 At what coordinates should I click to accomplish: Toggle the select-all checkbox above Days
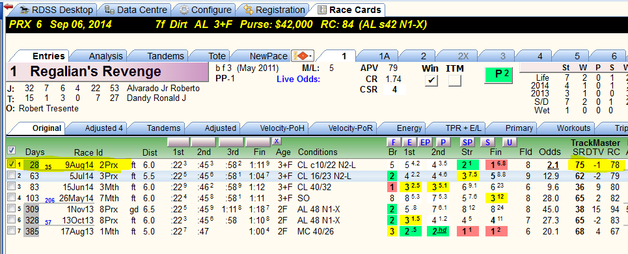point(12,150)
